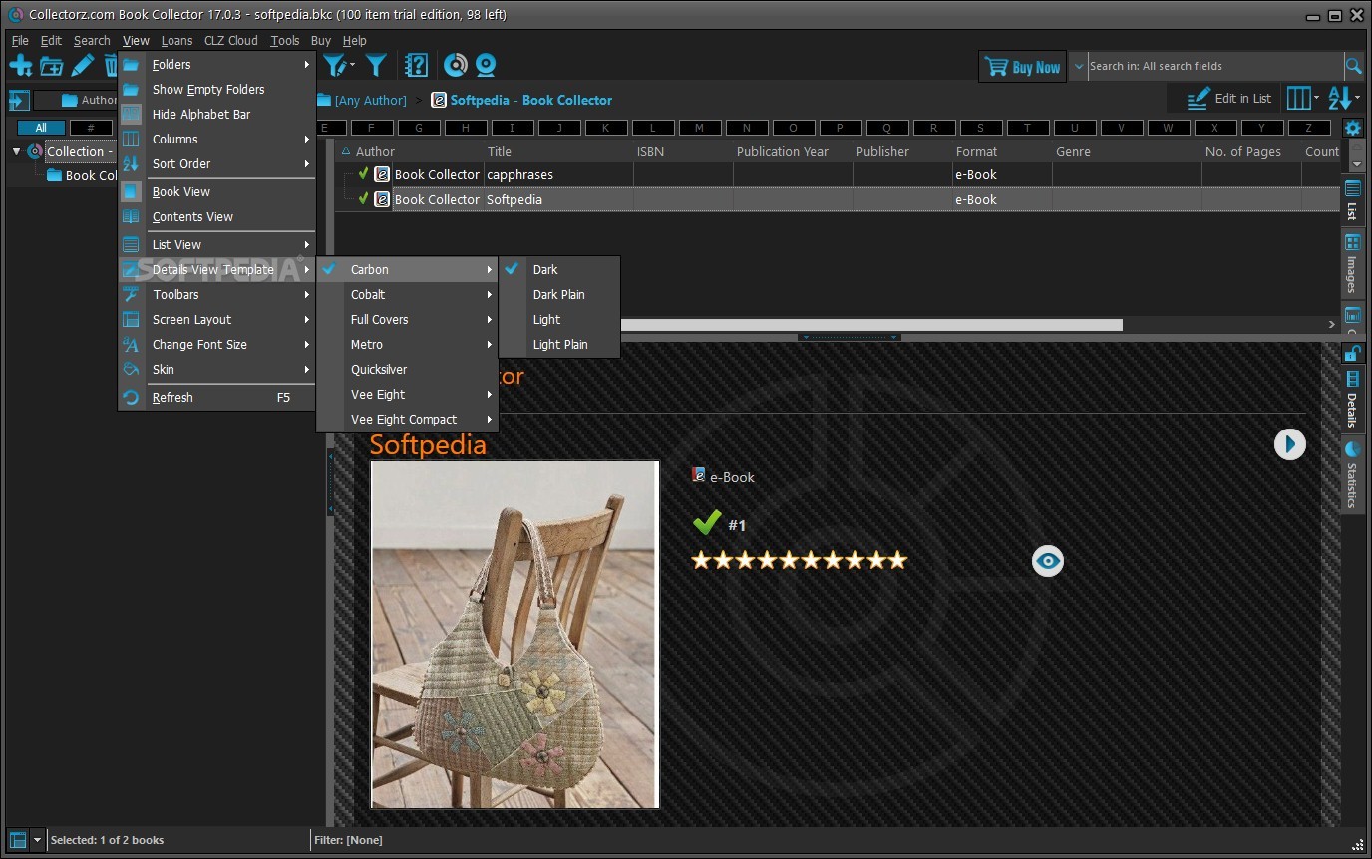Image resolution: width=1372 pixels, height=859 pixels.
Task: Click the webcam toolbar icon
Action: pos(486,66)
